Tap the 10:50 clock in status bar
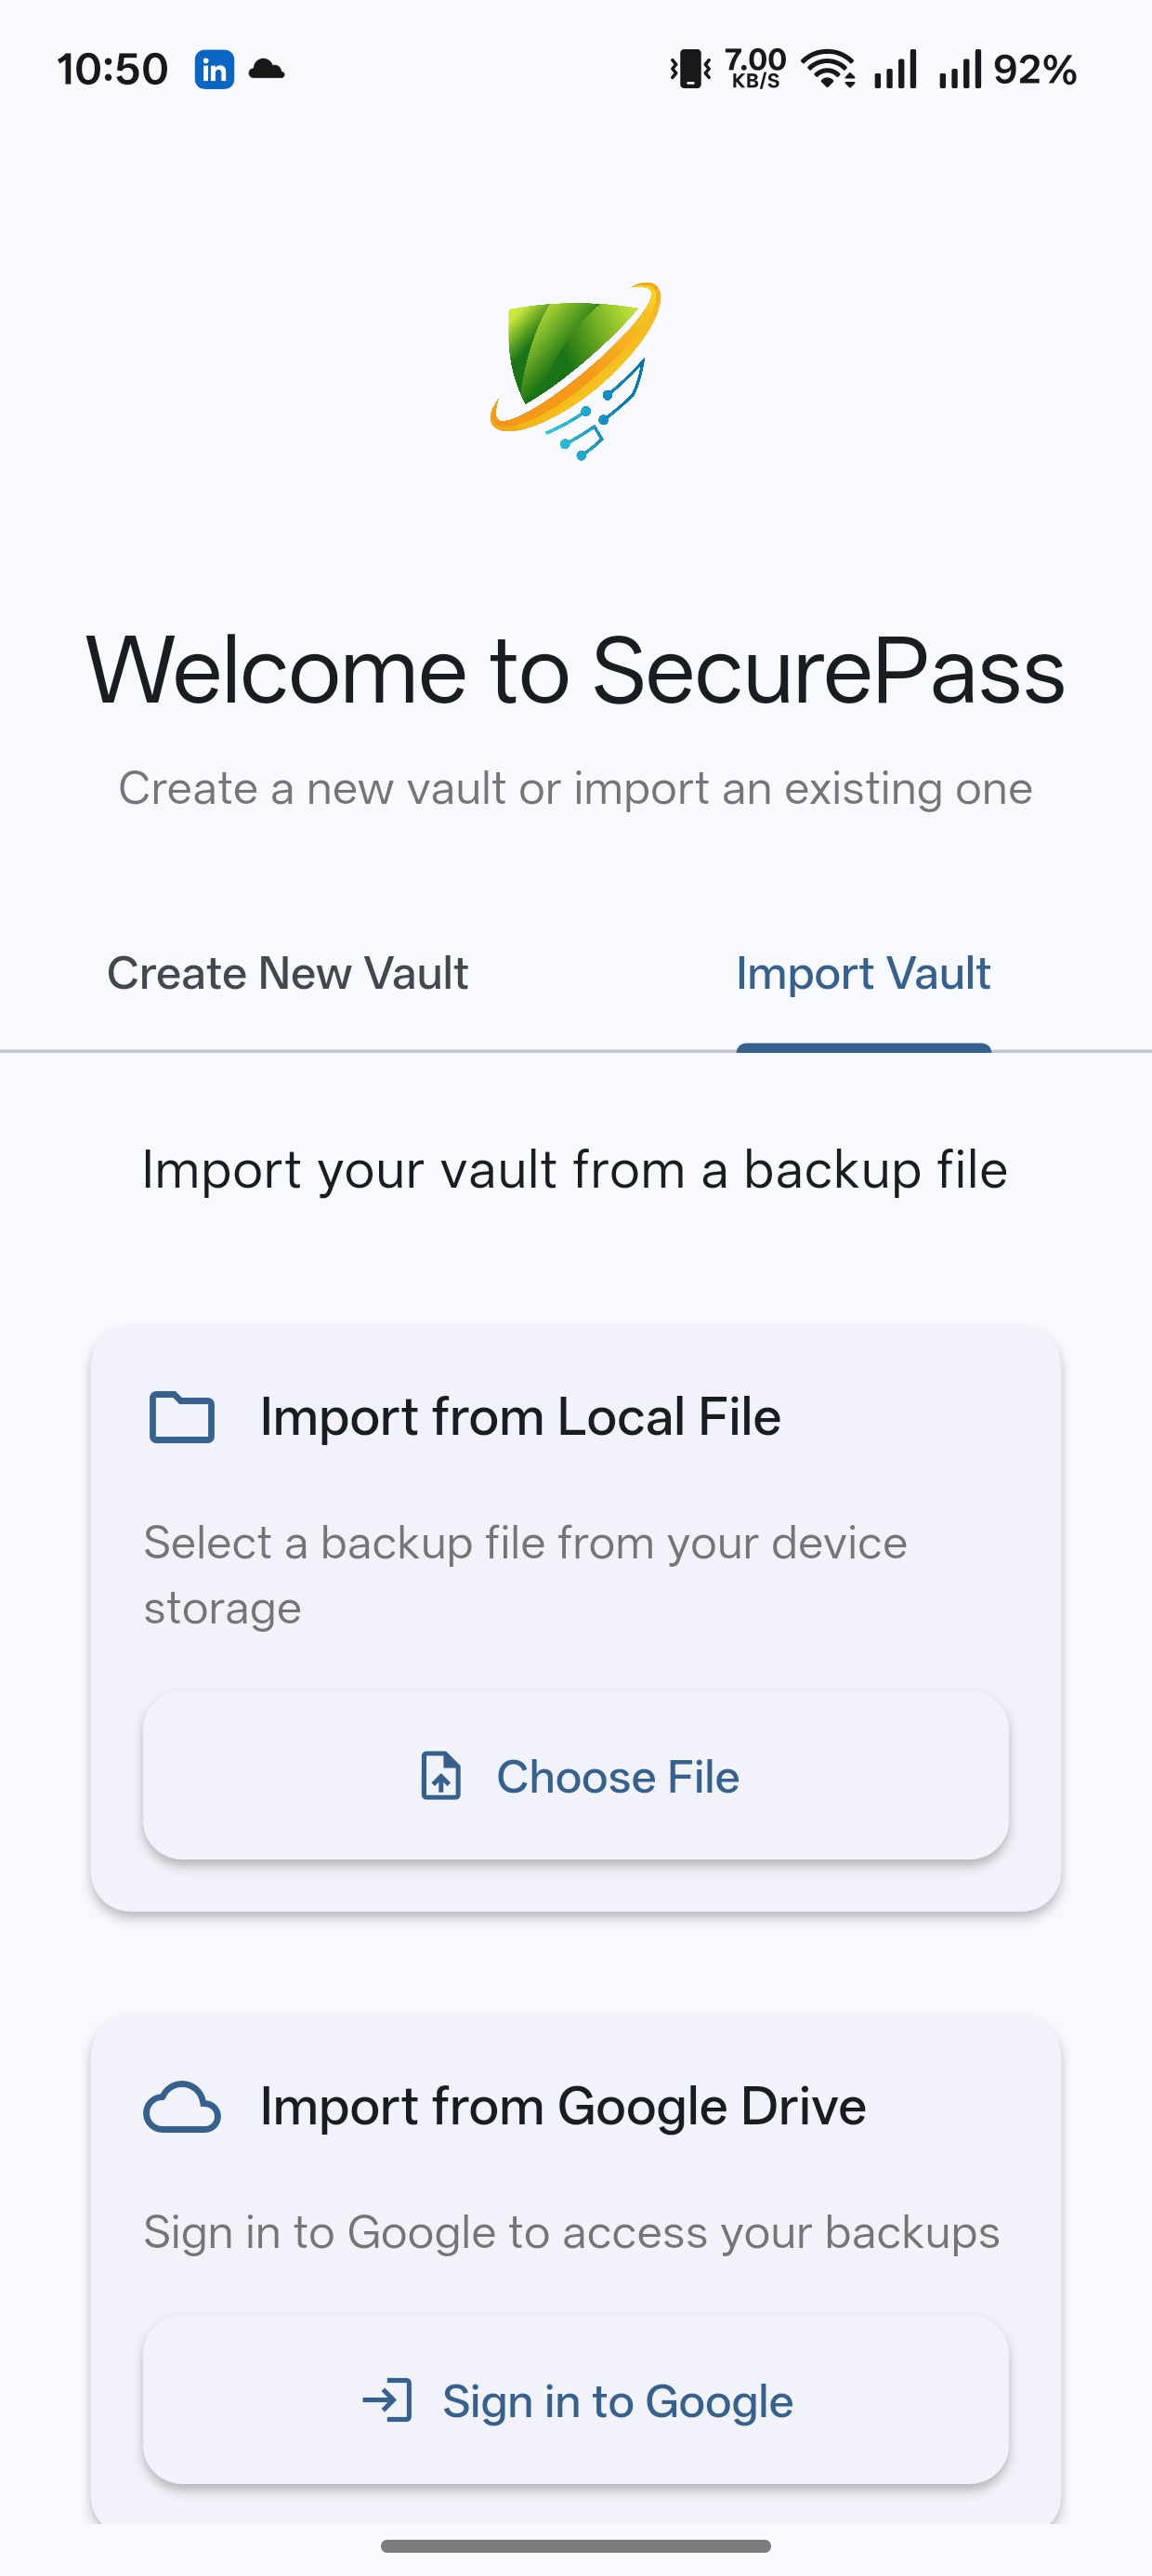 (x=112, y=70)
